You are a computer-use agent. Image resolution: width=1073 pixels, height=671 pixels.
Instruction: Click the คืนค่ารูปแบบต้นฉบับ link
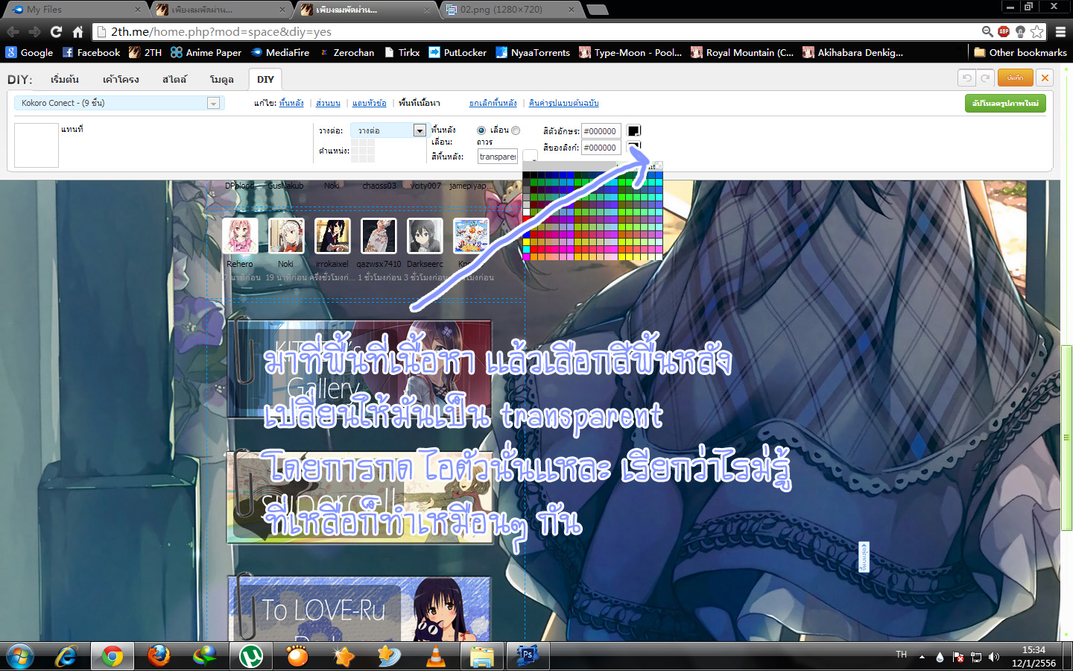tap(564, 103)
